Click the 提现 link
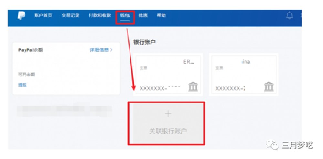The height and width of the screenshot is (159, 323). pyautogui.click(x=23, y=85)
